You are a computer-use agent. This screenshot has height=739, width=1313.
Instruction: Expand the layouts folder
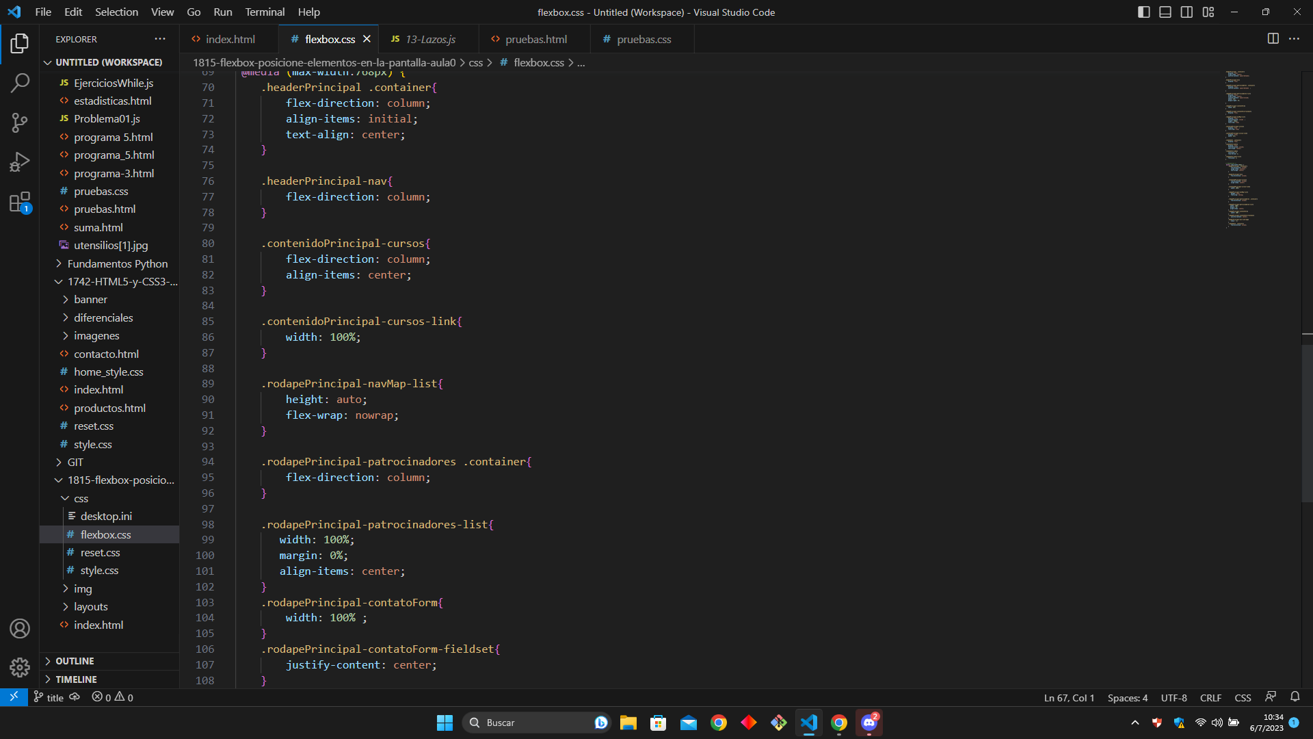(x=109, y=607)
